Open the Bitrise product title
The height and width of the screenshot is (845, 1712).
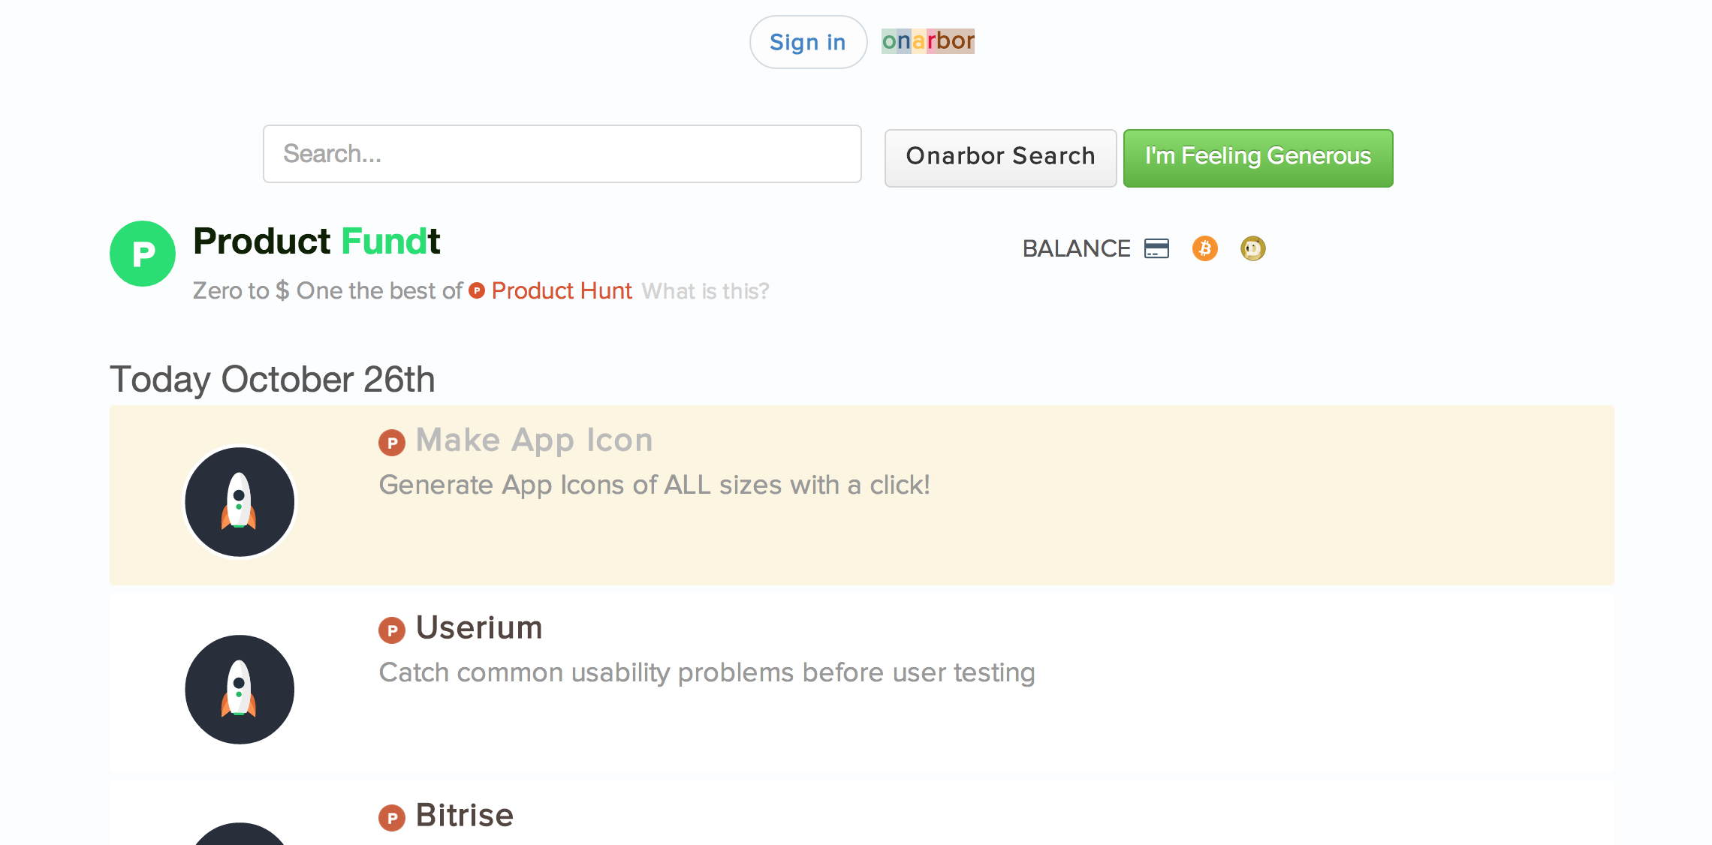pyautogui.click(x=465, y=815)
